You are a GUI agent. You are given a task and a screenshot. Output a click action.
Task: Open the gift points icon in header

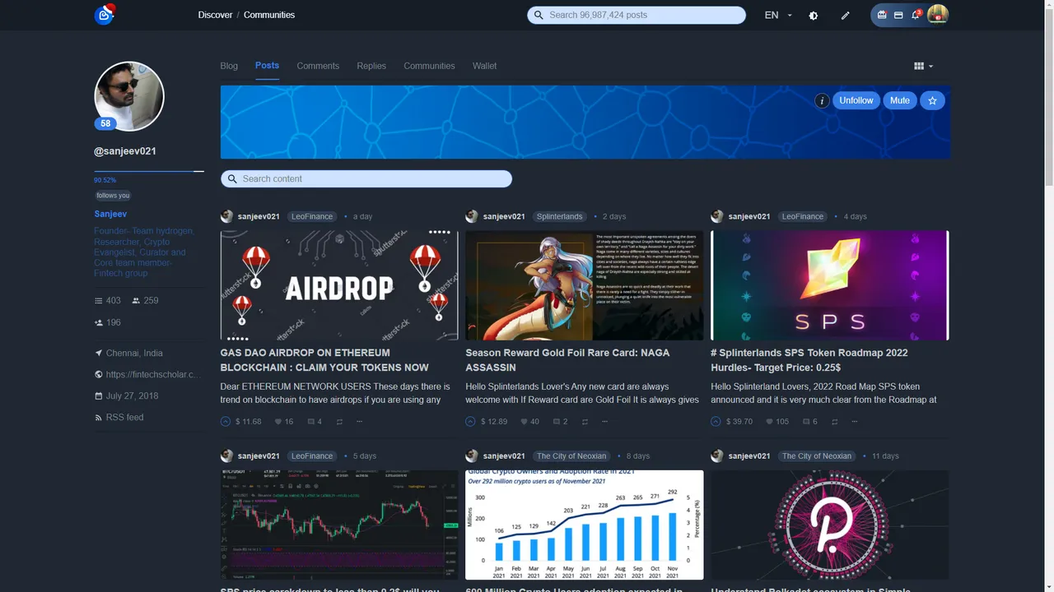[x=882, y=15]
